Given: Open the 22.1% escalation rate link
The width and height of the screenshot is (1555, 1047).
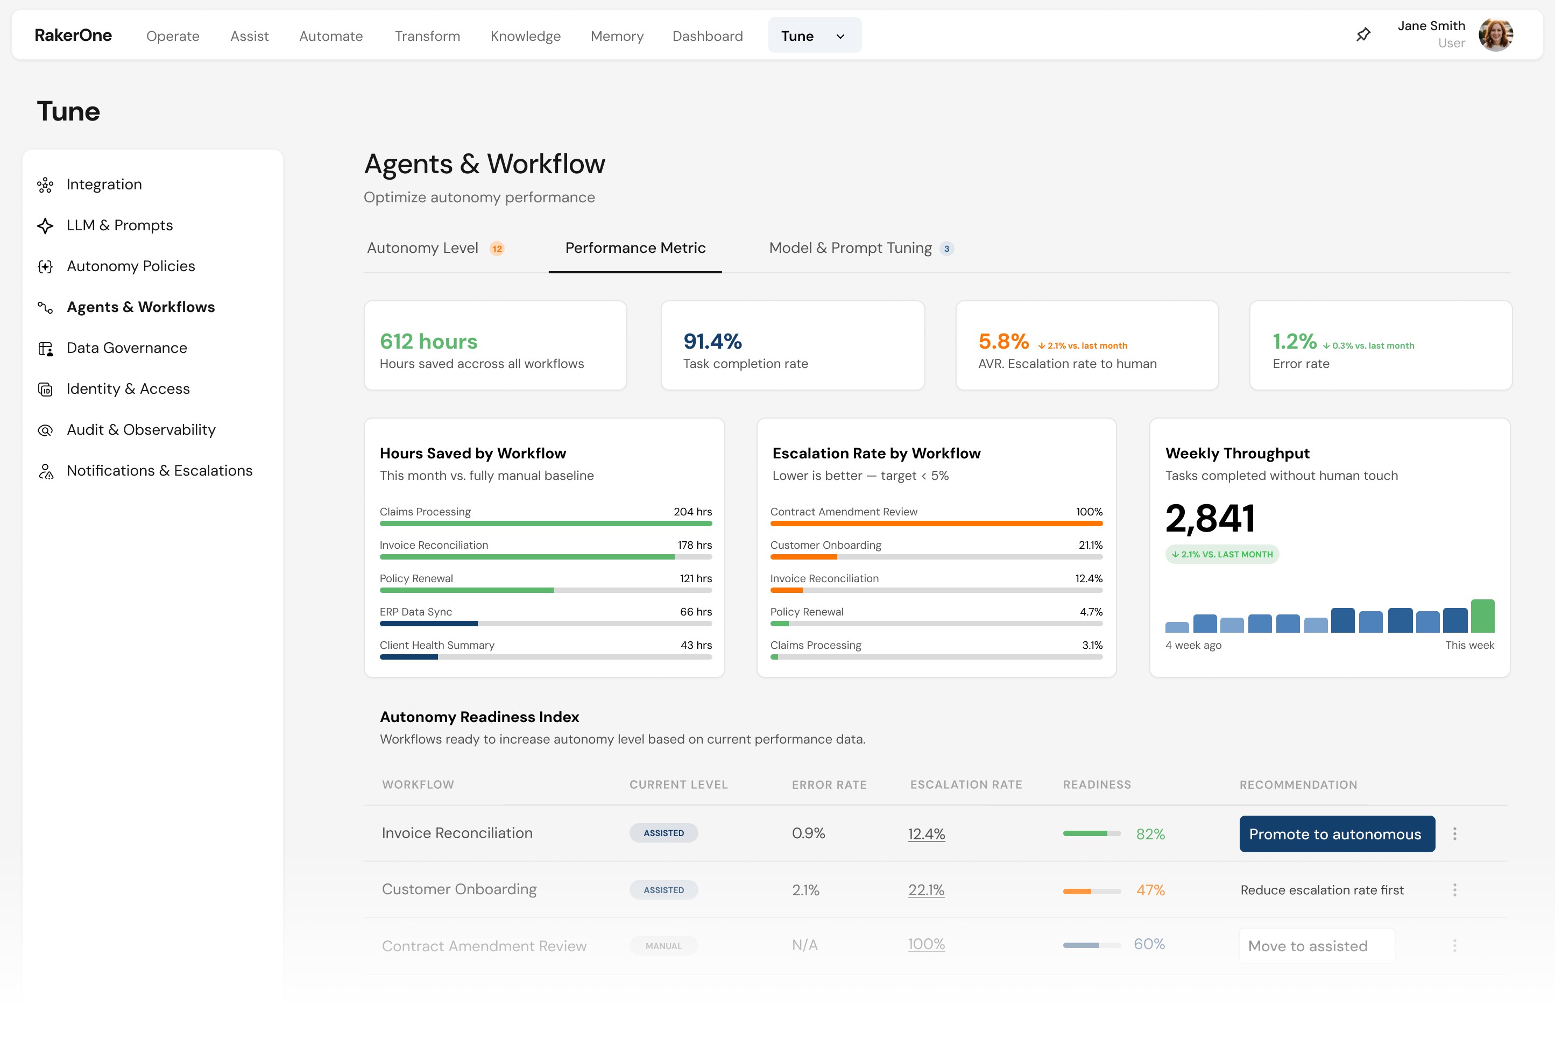Looking at the screenshot, I should (x=926, y=889).
